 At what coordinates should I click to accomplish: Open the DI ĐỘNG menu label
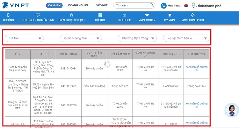coord(8,20)
